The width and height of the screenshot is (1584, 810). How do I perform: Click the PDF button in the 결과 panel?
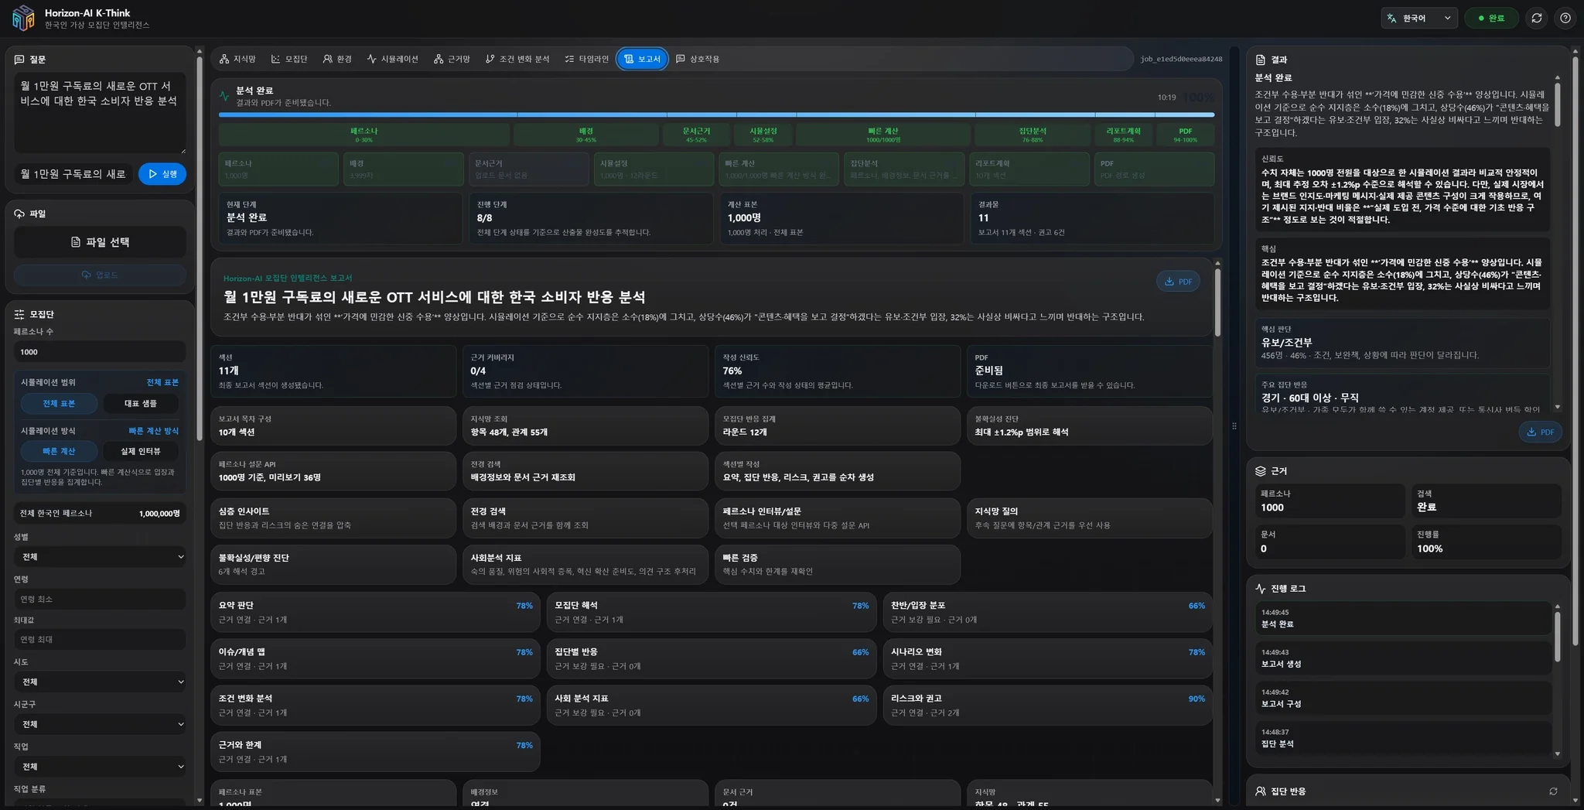[x=1540, y=432]
